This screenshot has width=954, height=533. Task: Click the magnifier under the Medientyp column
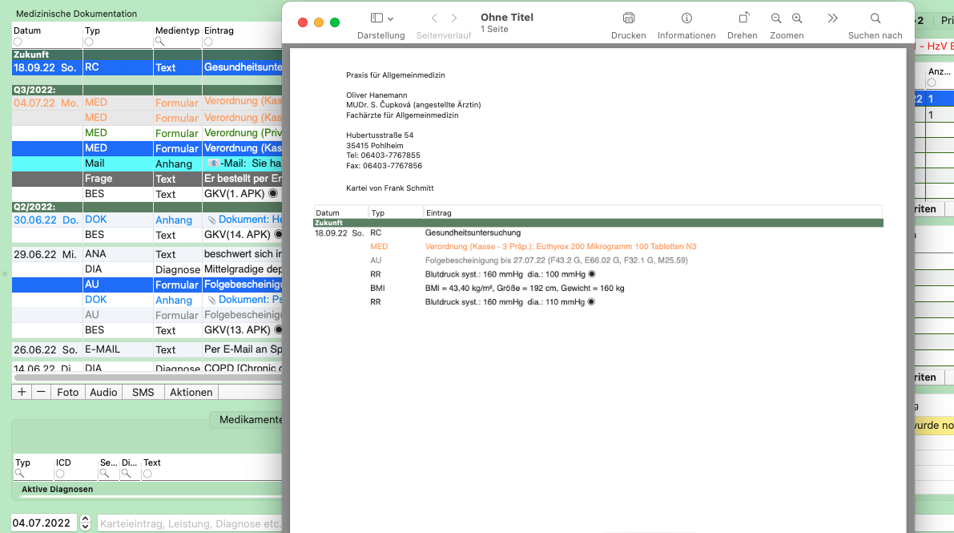click(159, 42)
